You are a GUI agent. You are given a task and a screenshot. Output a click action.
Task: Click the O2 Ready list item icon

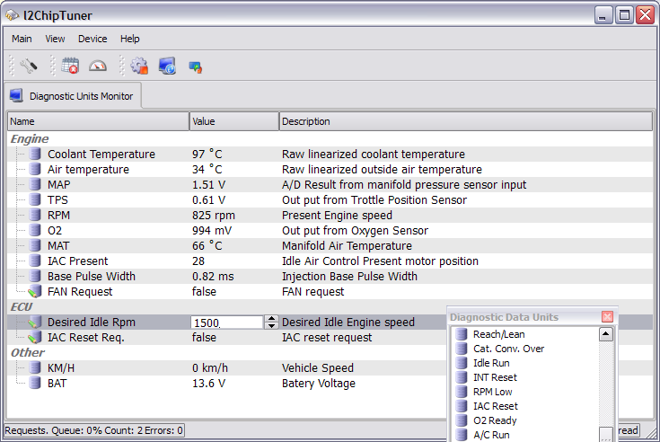coord(462,420)
